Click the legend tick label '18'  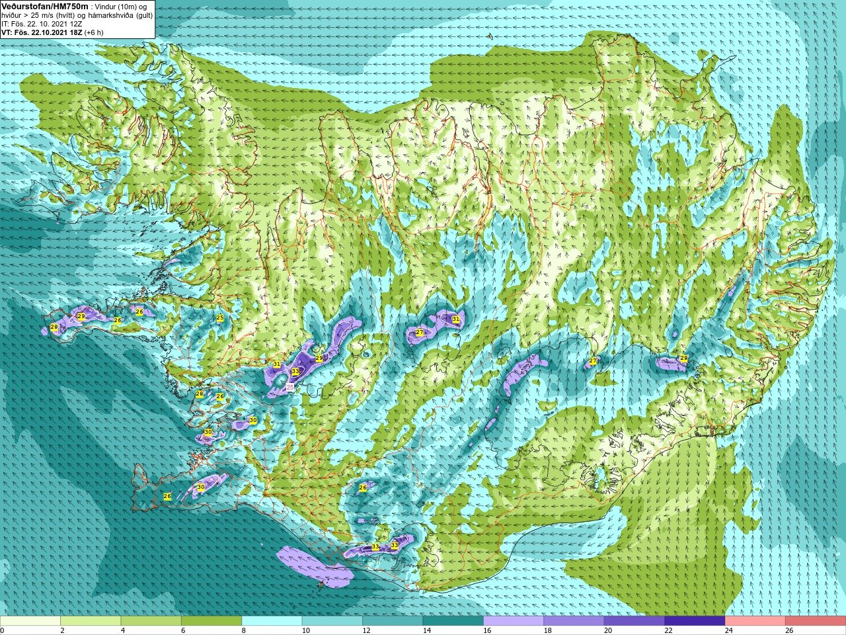point(548,630)
